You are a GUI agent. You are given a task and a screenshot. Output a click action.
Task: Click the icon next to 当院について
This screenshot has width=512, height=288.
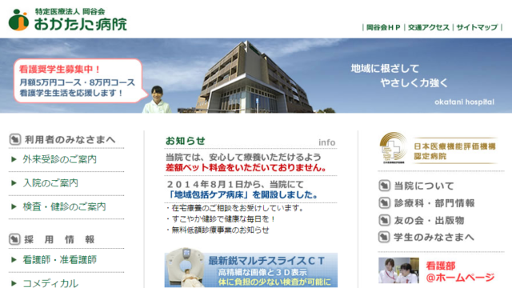point(384,186)
